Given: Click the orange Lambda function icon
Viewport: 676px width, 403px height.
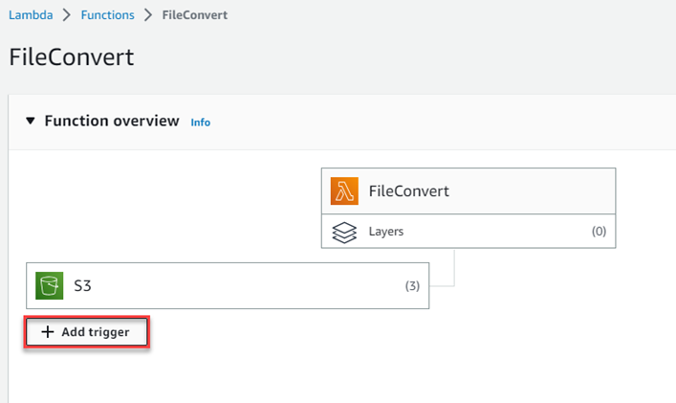Looking at the screenshot, I should click(x=344, y=191).
